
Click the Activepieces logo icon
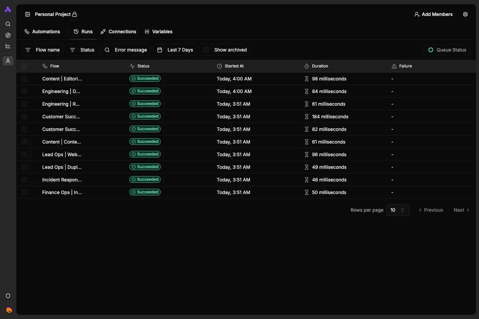(x=8, y=10)
